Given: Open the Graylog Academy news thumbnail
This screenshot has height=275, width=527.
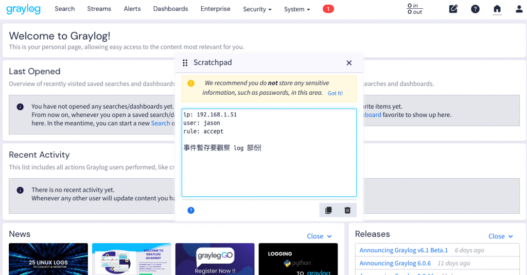Looking at the screenshot, I should (131, 259).
